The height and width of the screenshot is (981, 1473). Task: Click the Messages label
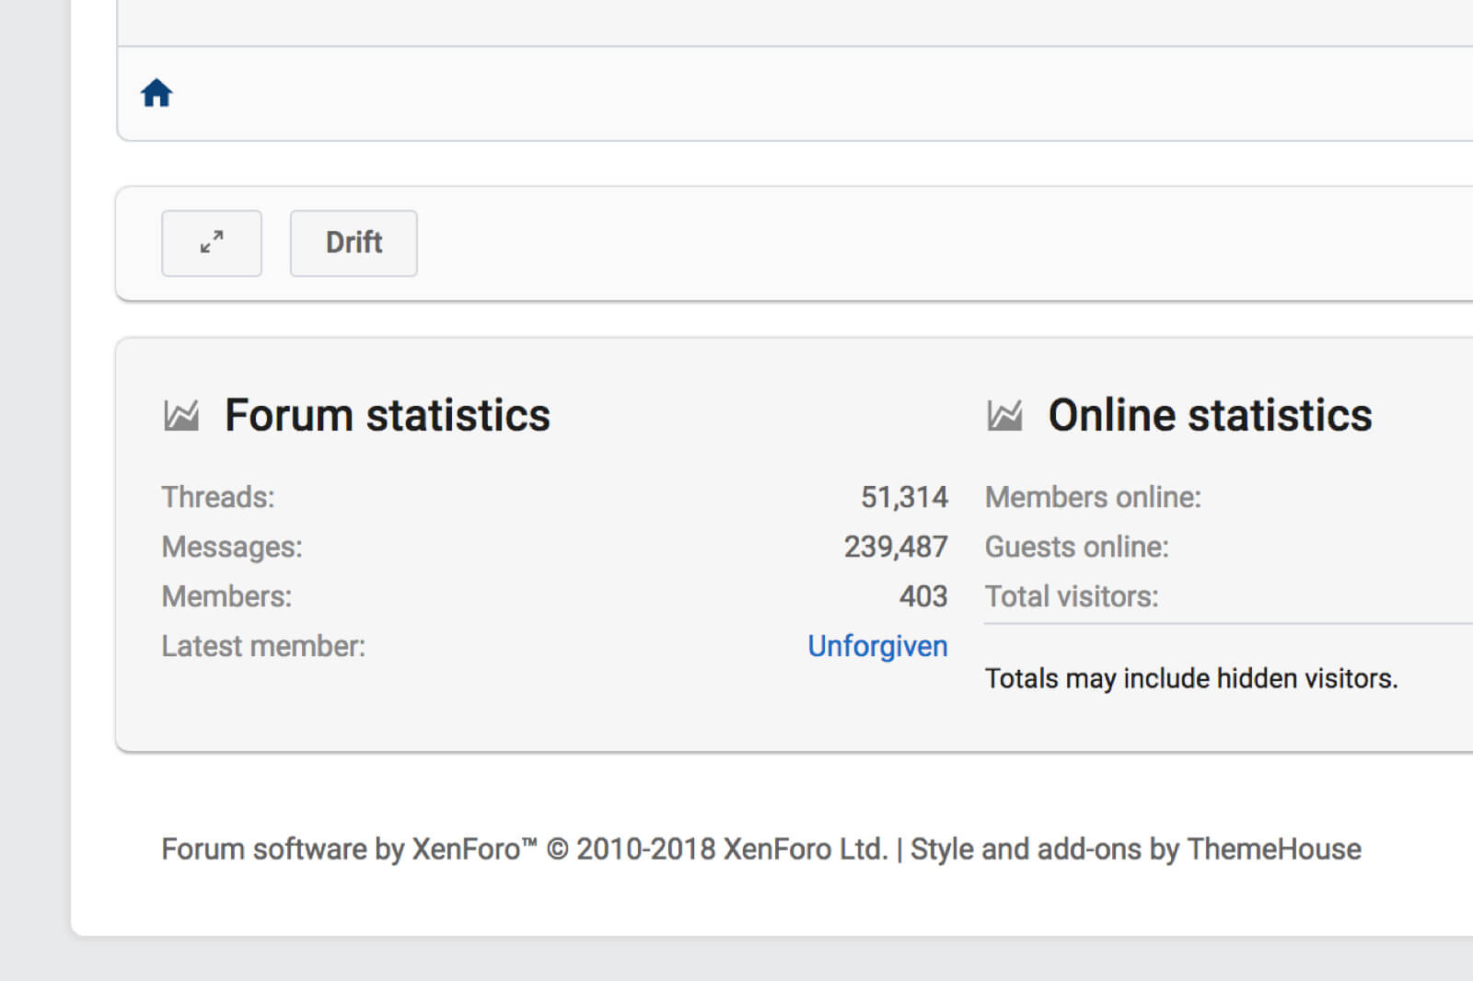coord(232,547)
